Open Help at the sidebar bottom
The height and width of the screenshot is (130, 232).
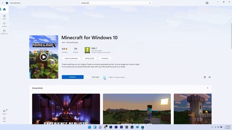[4, 120]
